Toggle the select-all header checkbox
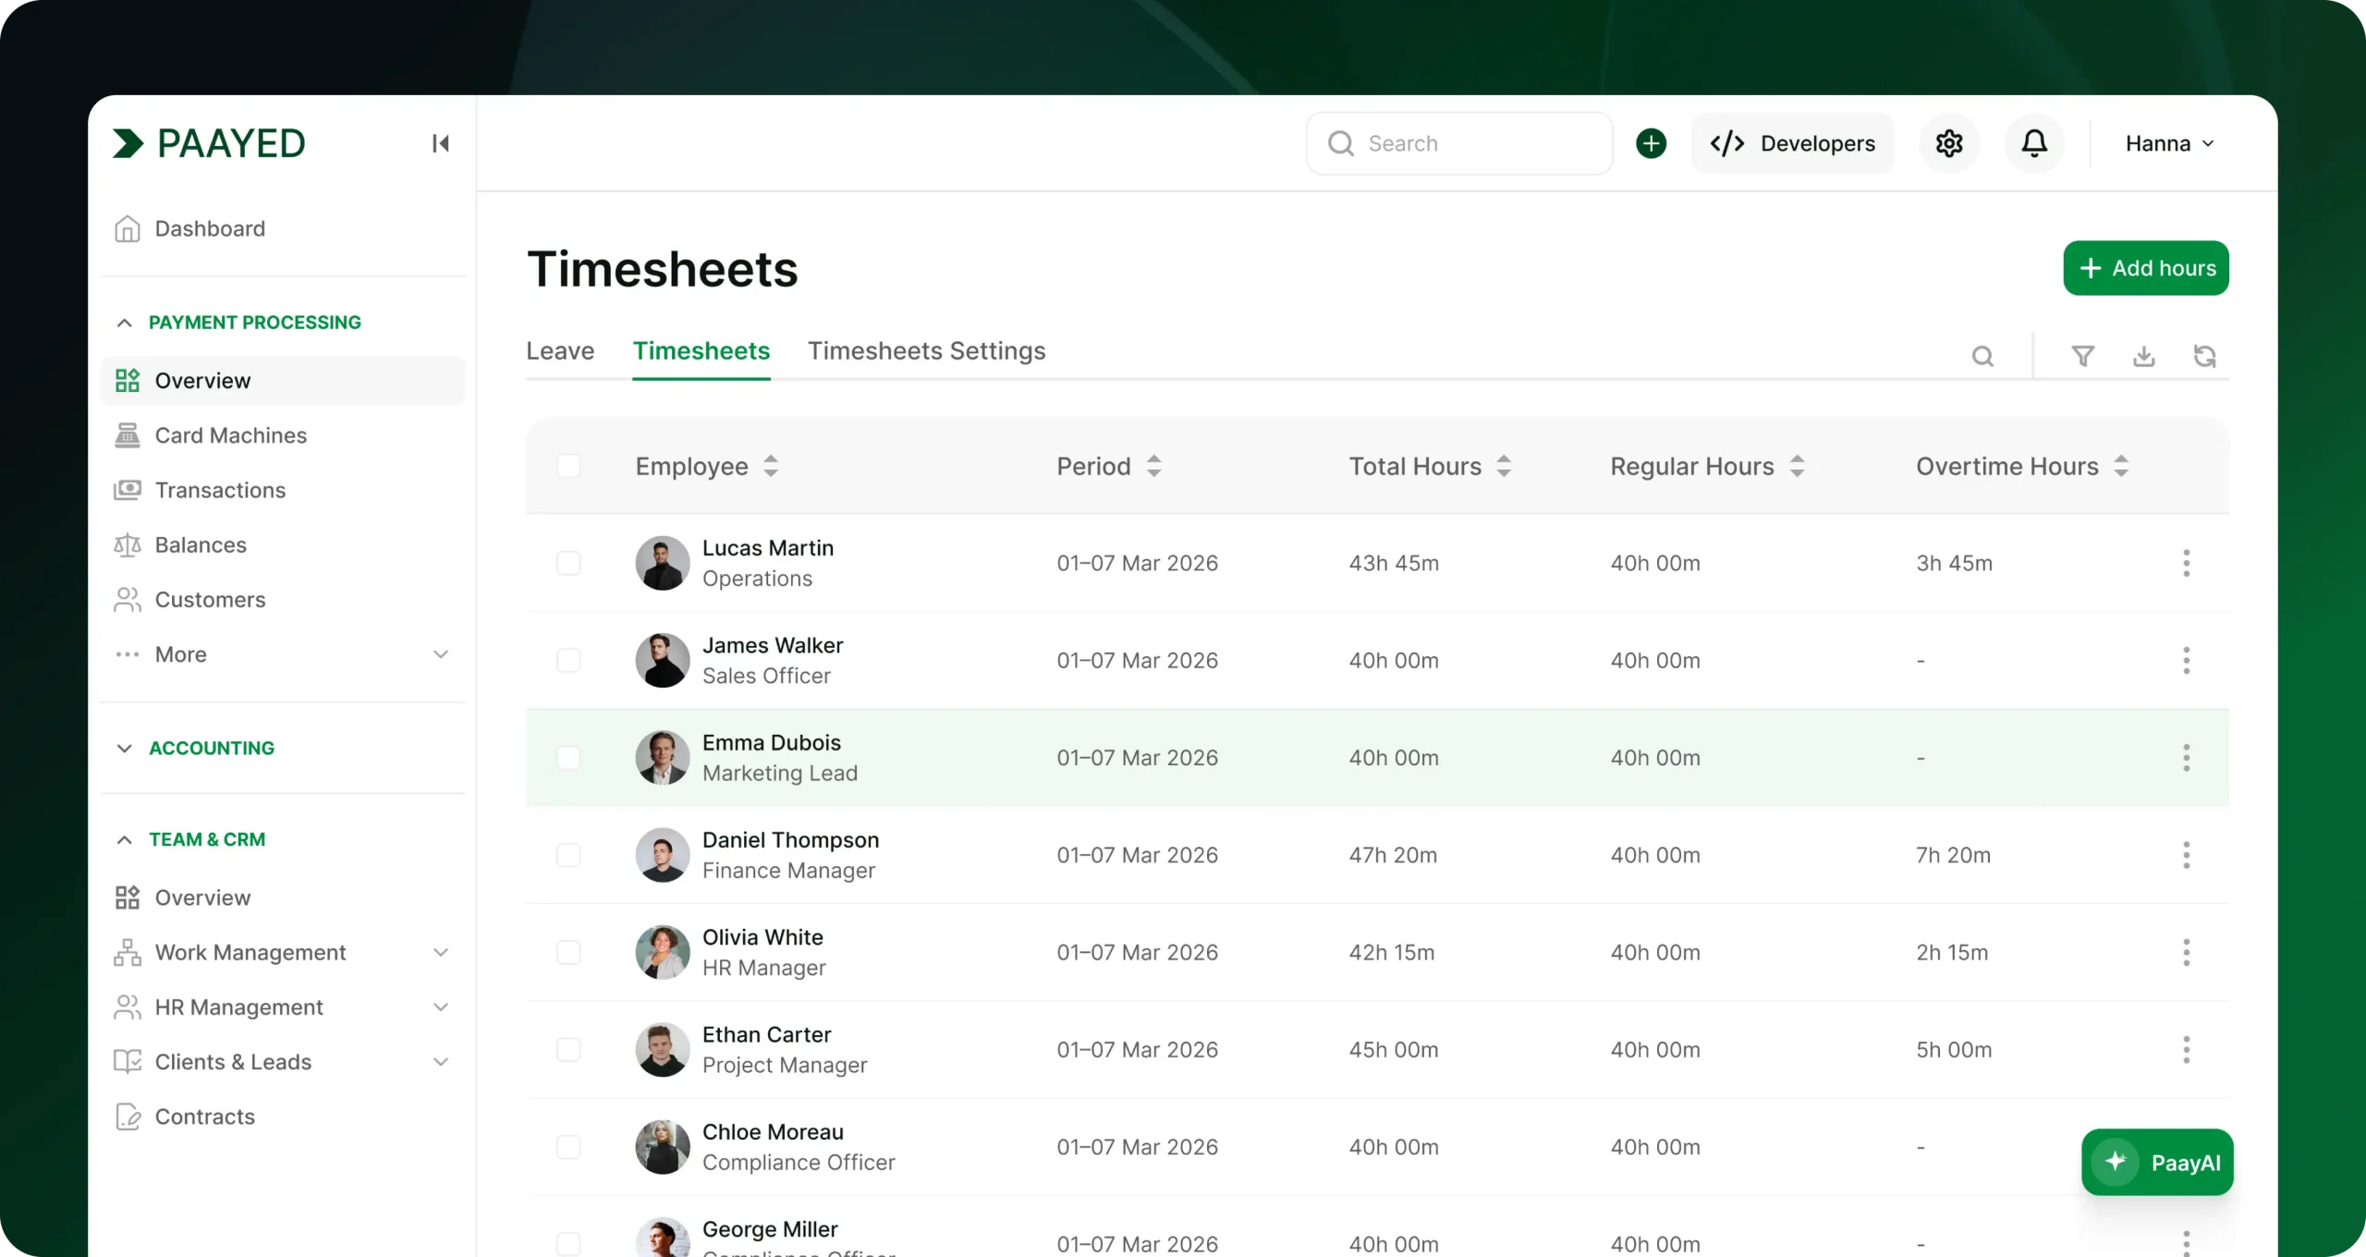Viewport: 2366px width, 1257px height. pyautogui.click(x=568, y=466)
